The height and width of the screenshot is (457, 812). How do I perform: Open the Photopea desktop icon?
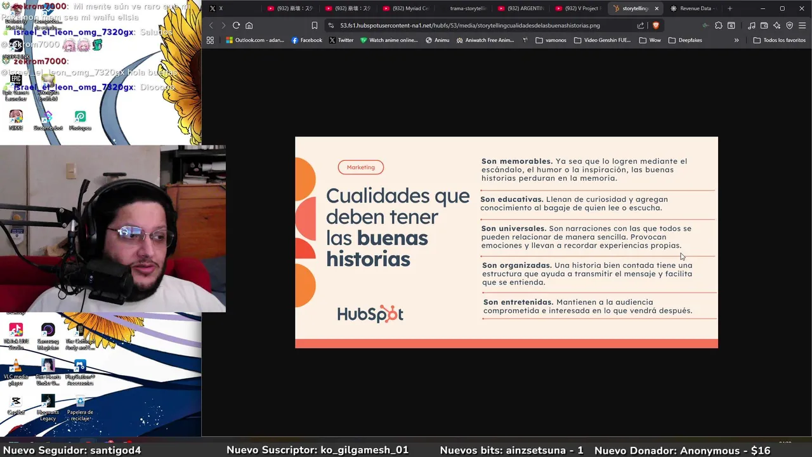point(80,120)
